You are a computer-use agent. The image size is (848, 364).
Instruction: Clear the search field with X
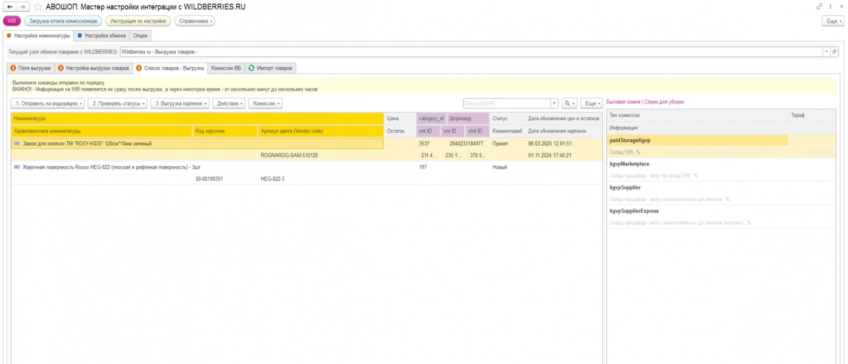tap(554, 103)
